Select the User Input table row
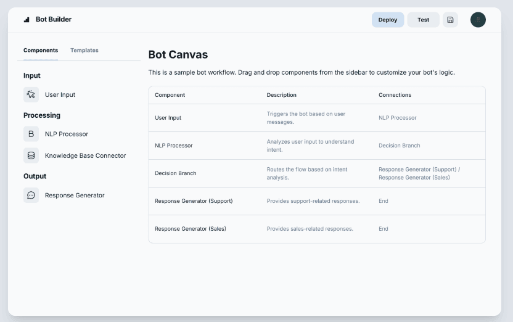The width and height of the screenshot is (513, 322). (x=316, y=118)
